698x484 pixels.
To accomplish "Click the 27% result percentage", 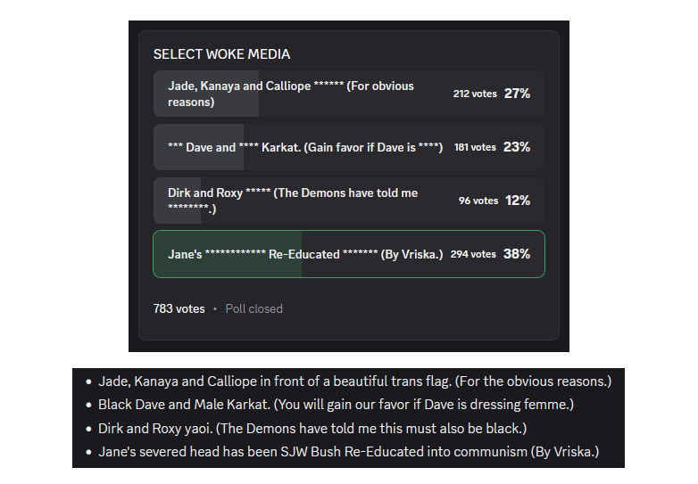I will coord(517,94).
